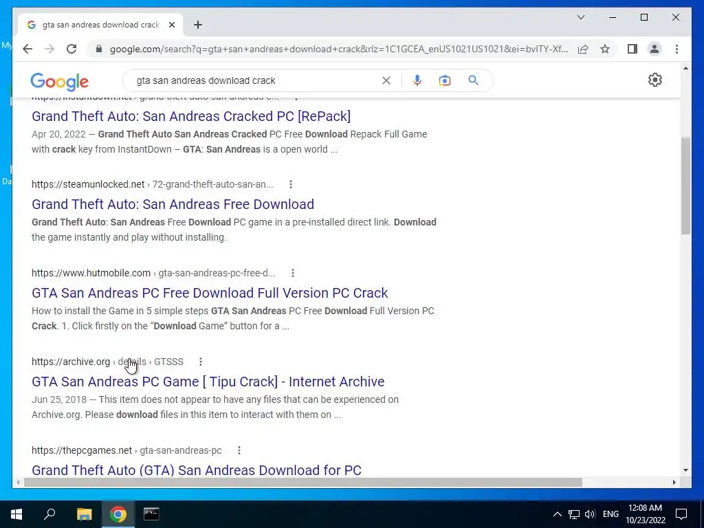Search by image with camera icon

click(x=445, y=80)
